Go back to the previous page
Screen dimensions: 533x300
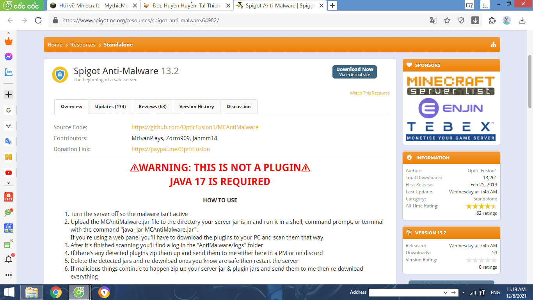click(x=11, y=20)
